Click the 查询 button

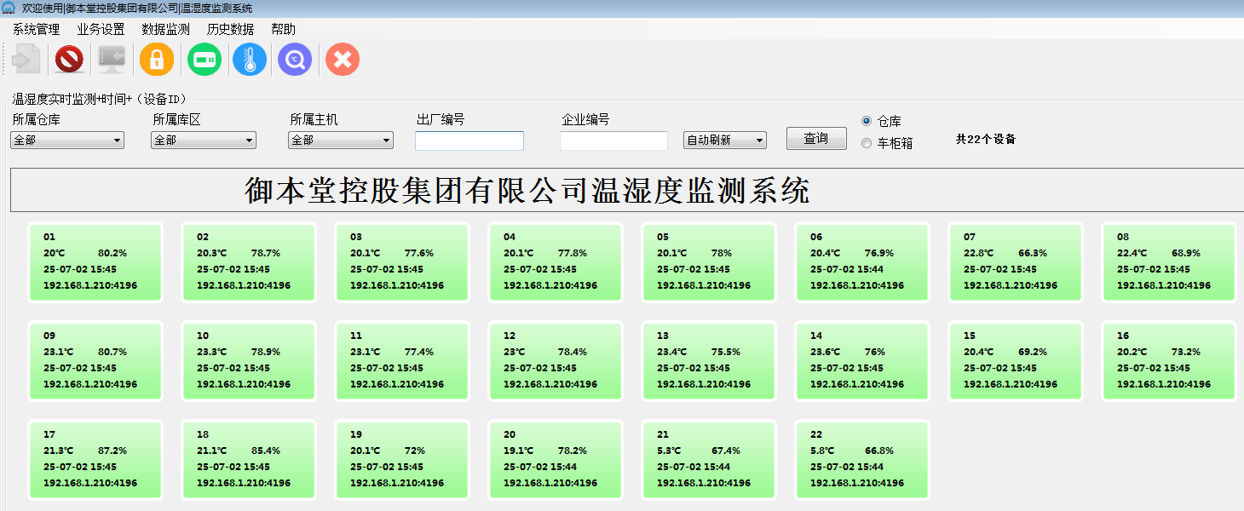pos(816,139)
